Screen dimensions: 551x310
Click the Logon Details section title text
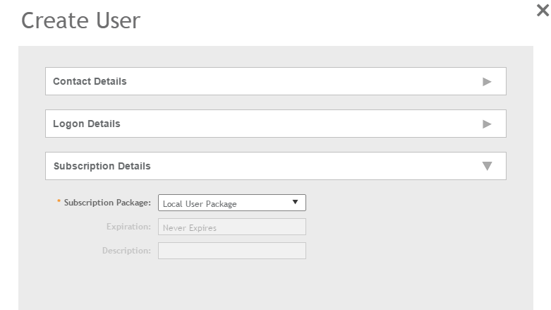point(87,124)
